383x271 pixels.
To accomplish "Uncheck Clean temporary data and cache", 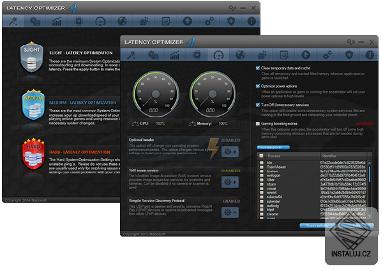I will click(257, 68).
